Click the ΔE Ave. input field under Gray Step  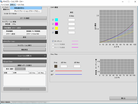(64, 66)
